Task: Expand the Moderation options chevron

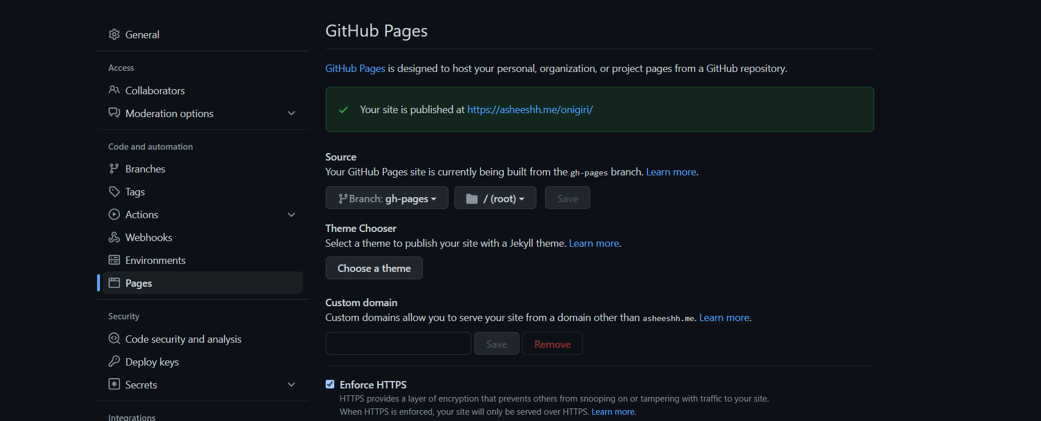Action: click(x=291, y=113)
